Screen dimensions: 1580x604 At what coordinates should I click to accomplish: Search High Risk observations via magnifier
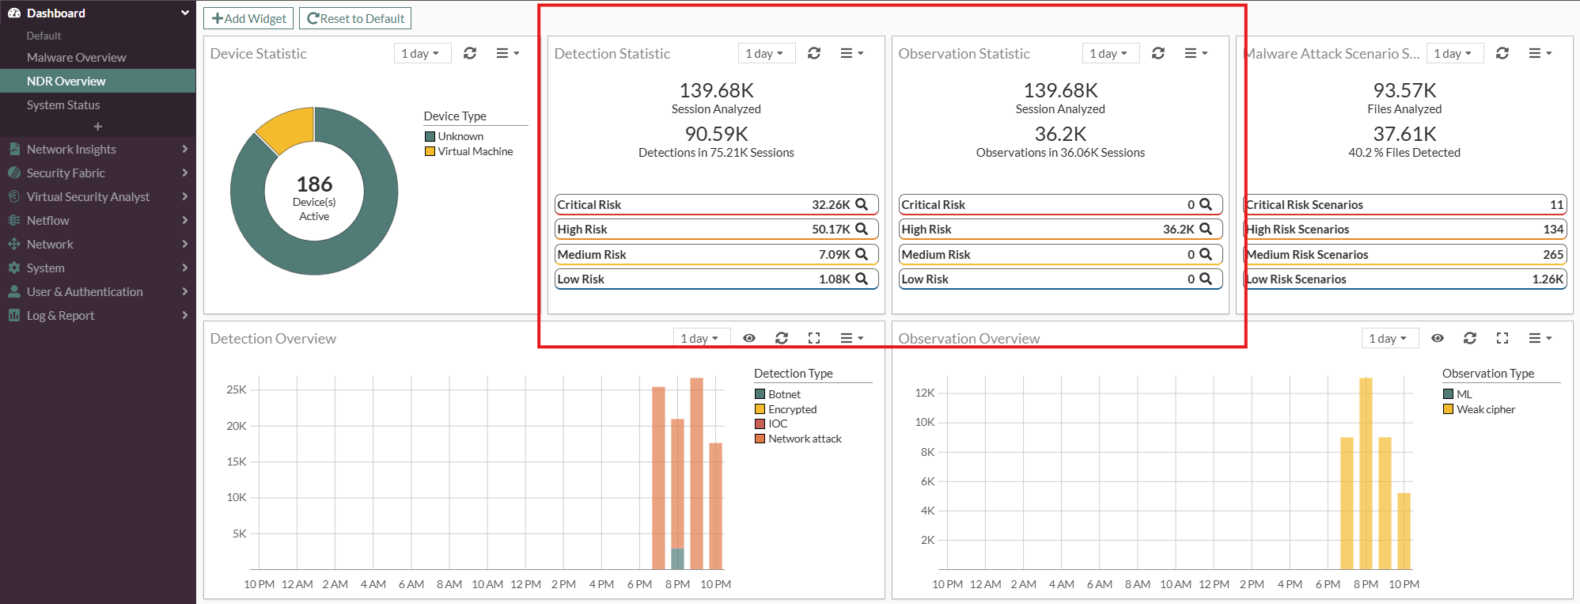(x=1206, y=229)
